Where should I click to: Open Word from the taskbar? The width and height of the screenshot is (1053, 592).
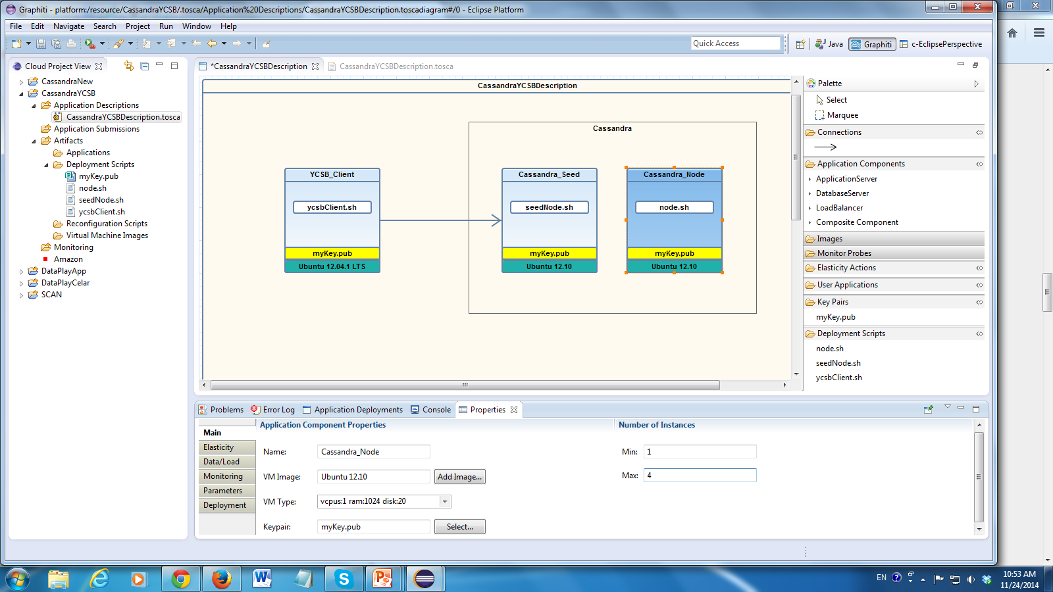[x=262, y=579]
